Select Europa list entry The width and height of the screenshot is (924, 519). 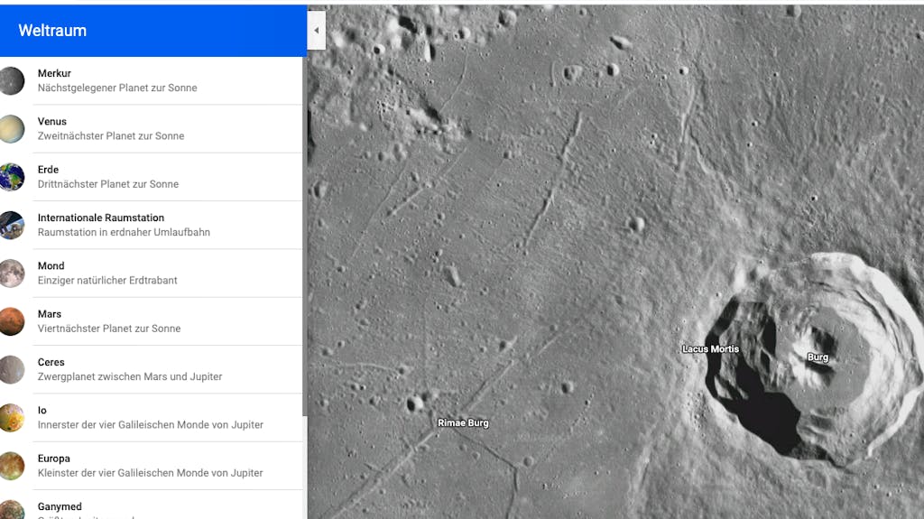151,466
